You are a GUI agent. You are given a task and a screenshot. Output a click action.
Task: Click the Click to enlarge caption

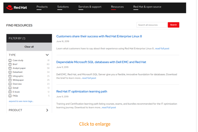pos(95,124)
